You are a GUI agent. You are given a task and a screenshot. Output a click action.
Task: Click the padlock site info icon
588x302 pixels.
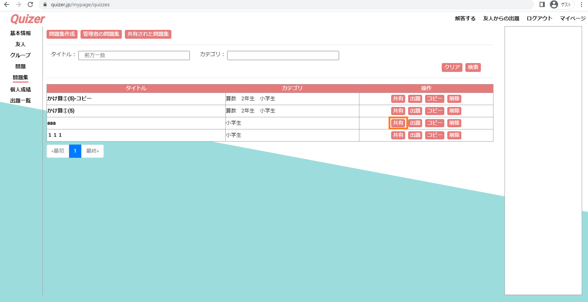pos(45,4)
